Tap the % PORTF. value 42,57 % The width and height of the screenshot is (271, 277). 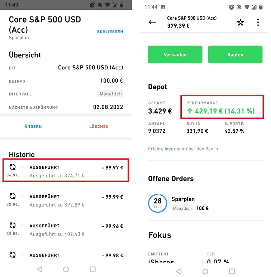pyautogui.click(x=234, y=131)
